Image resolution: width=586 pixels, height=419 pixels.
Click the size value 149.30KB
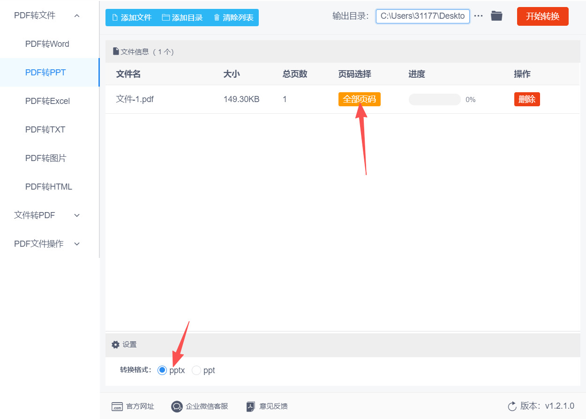pos(241,99)
